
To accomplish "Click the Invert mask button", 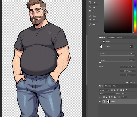I will pyautogui.click(x=128, y=75).
